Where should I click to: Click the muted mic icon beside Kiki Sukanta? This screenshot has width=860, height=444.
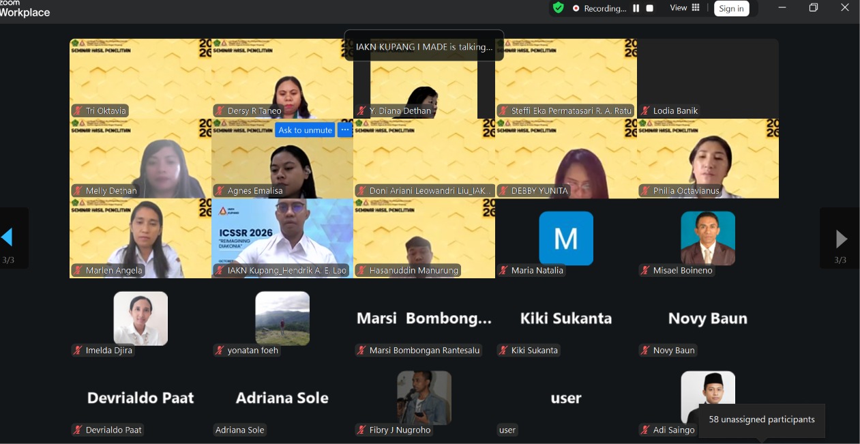(x=504, y=351)
